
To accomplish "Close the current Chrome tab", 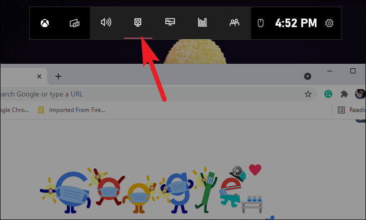I will click(x=39, y=76).
